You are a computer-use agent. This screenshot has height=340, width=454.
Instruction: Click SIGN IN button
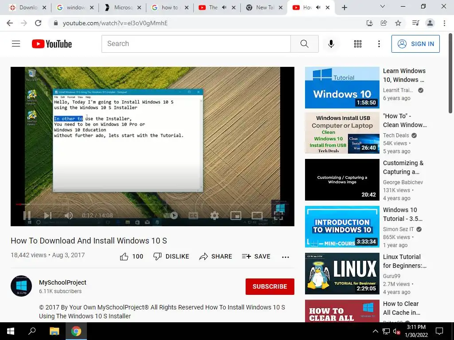click(x=415, y=44)
